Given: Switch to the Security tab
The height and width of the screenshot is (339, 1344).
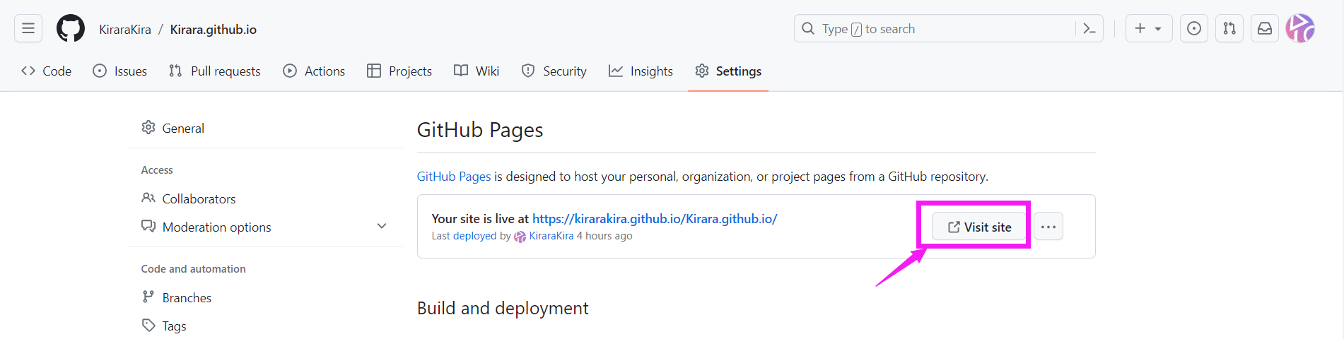Looking at the screenshot, I should click(x=554, y=71).
